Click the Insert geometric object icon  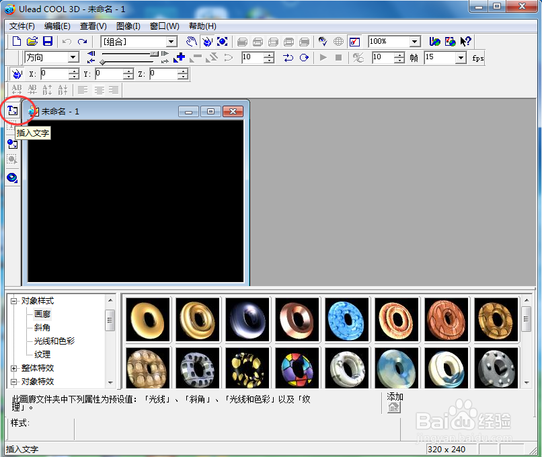pos(13,178)
